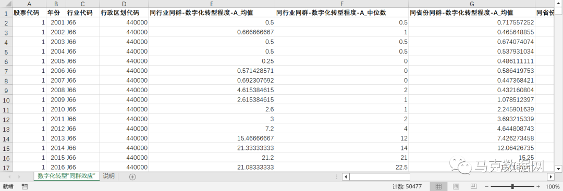563x191 pixels.
Task: Click year cell 2008
Action: (56, 90)
